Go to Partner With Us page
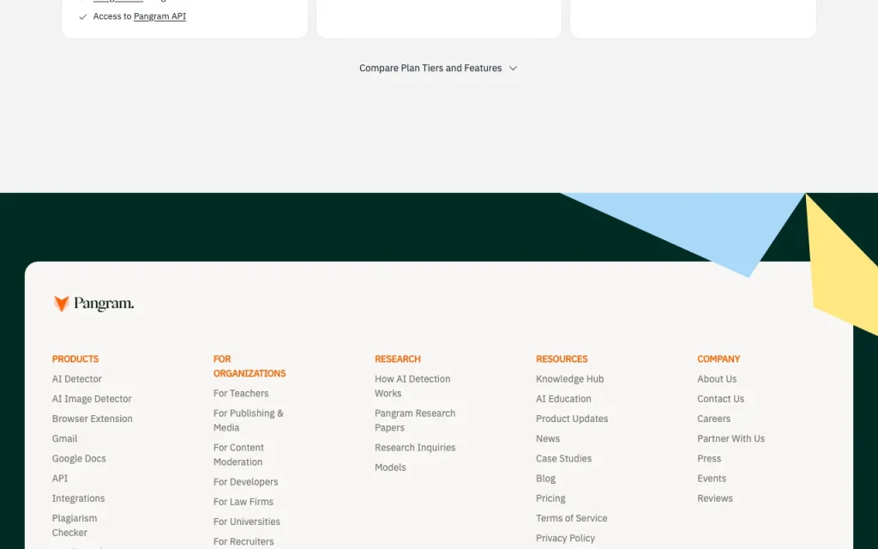The image size is (878, 549). (731, 438)
